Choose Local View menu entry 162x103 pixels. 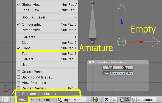pos(47,10)
